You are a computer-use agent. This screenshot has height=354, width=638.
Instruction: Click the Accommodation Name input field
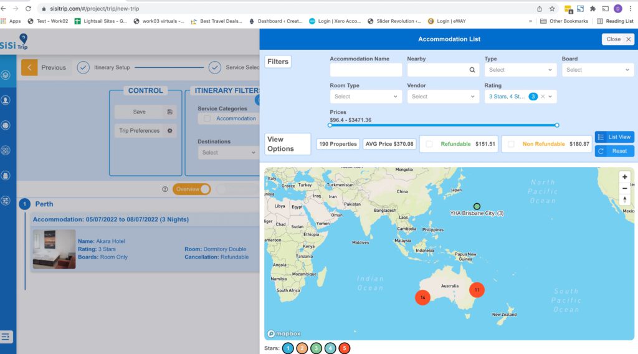click(366, 70)
